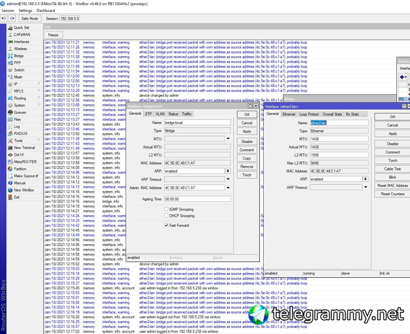Open New Terminal from sidebar
Viewport: 410px width, 334px height.
coord(24,148)
